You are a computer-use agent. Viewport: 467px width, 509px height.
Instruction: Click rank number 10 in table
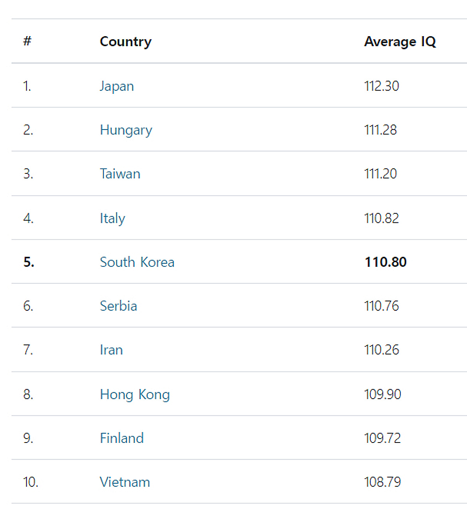point(31,482)
